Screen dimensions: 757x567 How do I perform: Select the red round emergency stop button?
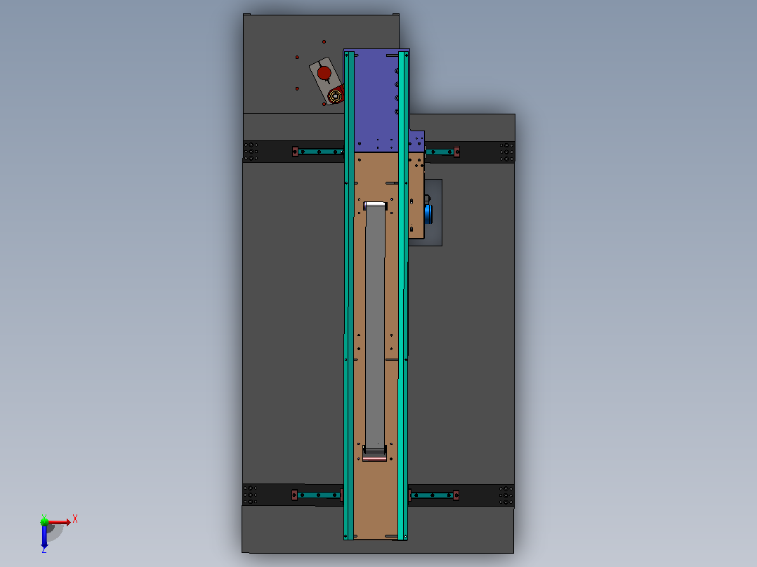pos(324,74)
